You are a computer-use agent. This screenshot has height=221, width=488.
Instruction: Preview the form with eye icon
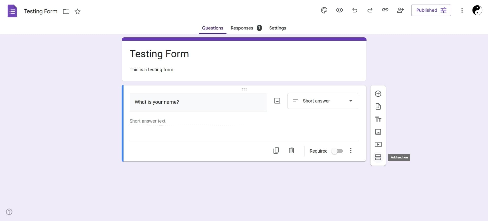[x=339, y=10]
